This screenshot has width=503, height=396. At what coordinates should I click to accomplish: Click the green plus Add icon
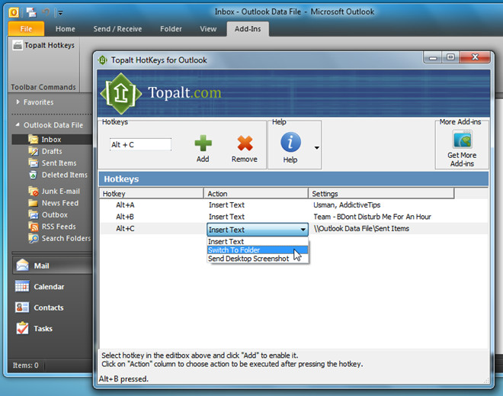[203, 143]
